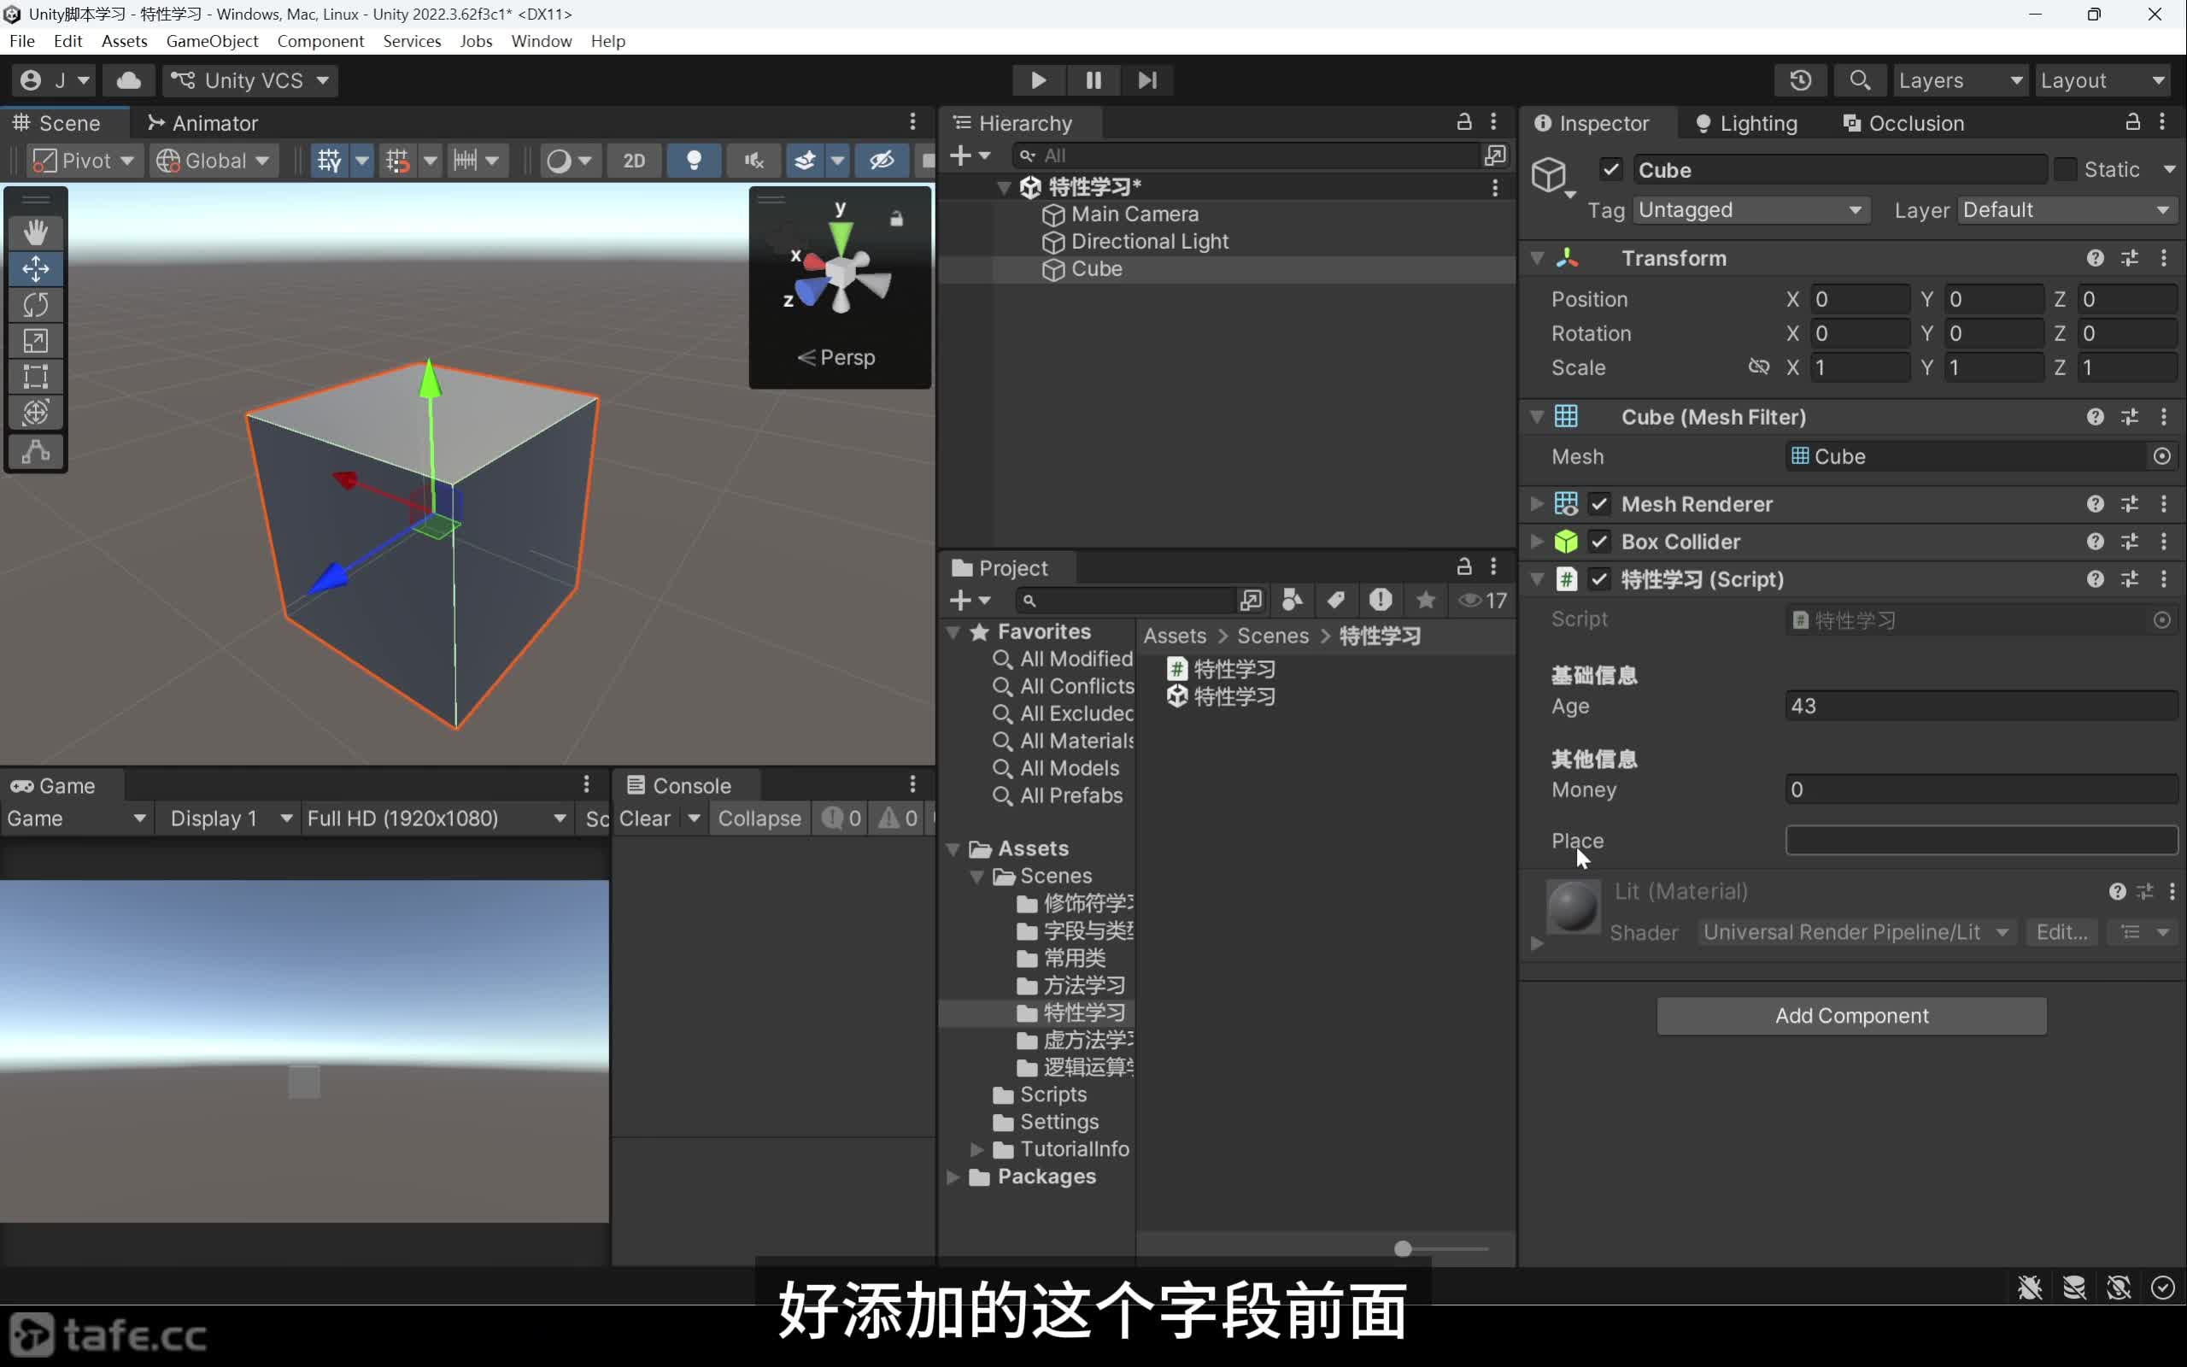
Task: Click the Play button
Action: pos(1038,80)
